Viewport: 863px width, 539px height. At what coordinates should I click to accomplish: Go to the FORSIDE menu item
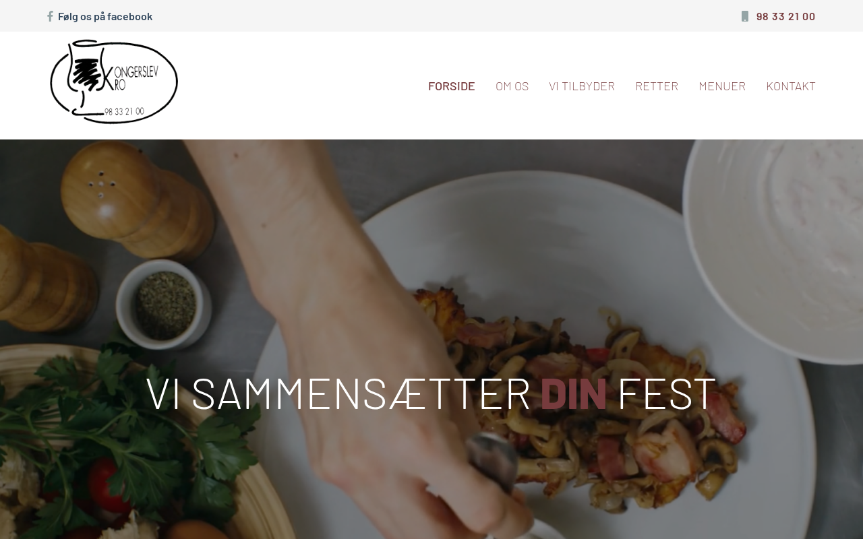452,86
